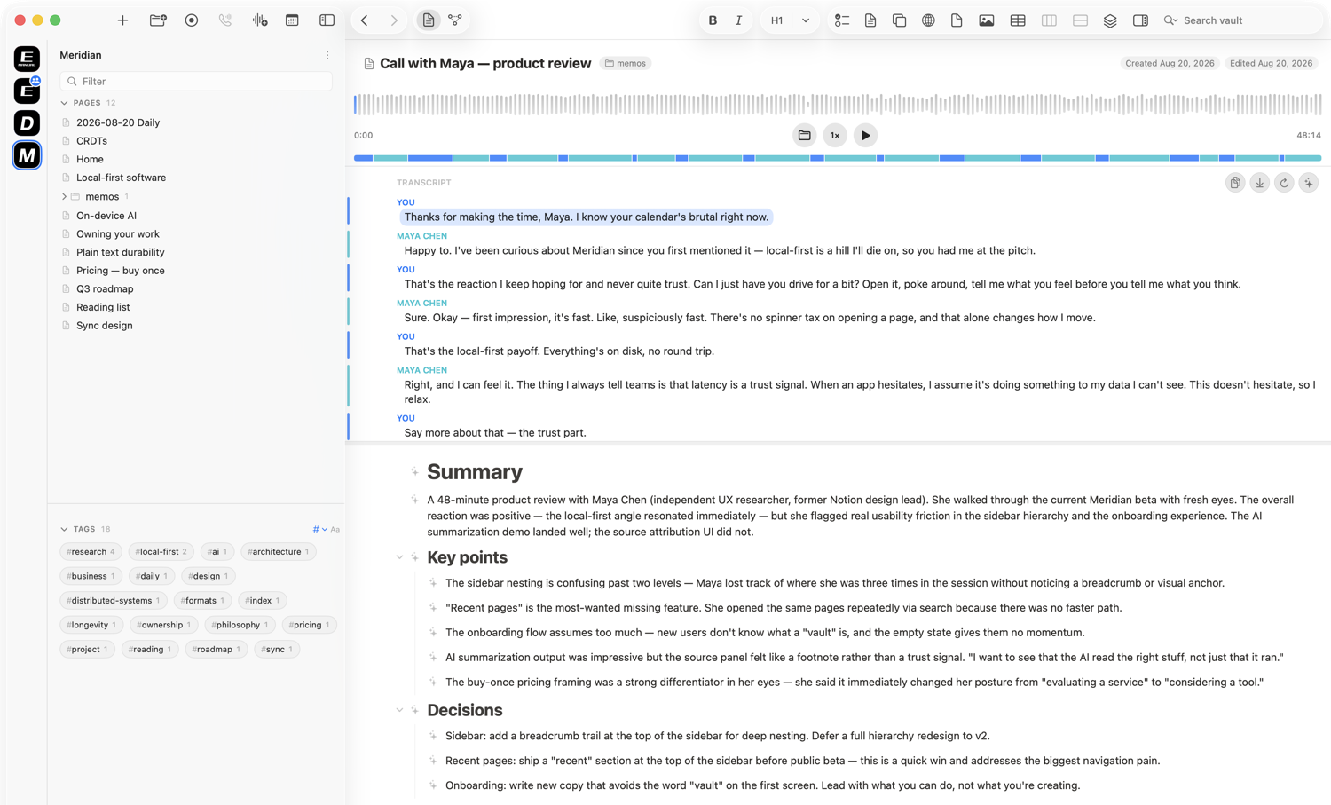Filter by the #roadmap tag
Image resolution: width=1331 pixels, height=805 pixels.
217,650
